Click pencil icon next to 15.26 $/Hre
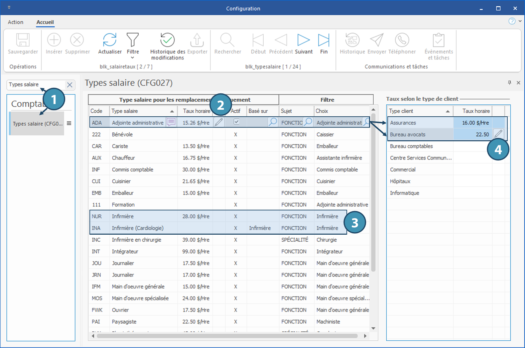Image resolution: width=525 pixels, height=348 pixels. tap(218, 122)
